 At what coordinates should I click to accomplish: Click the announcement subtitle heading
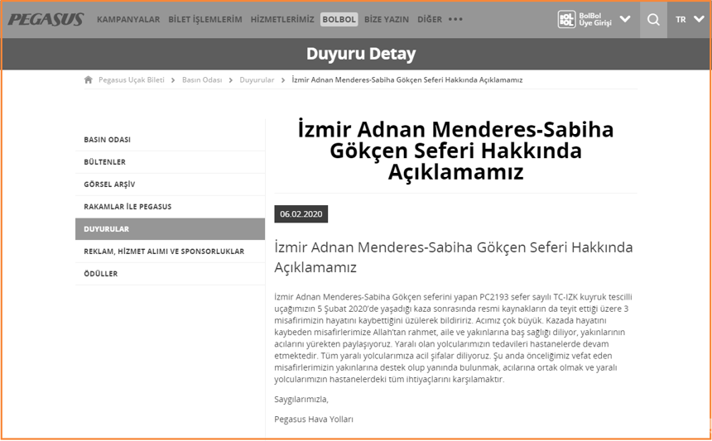454,257
